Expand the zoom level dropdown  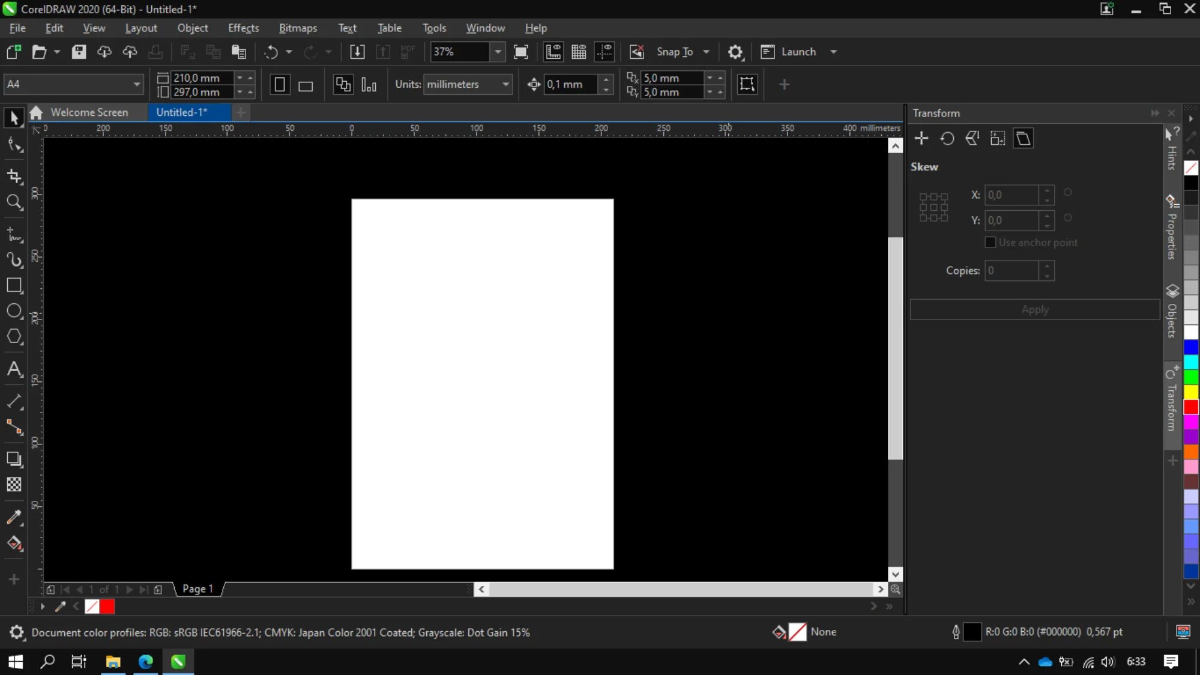[498, 52]
